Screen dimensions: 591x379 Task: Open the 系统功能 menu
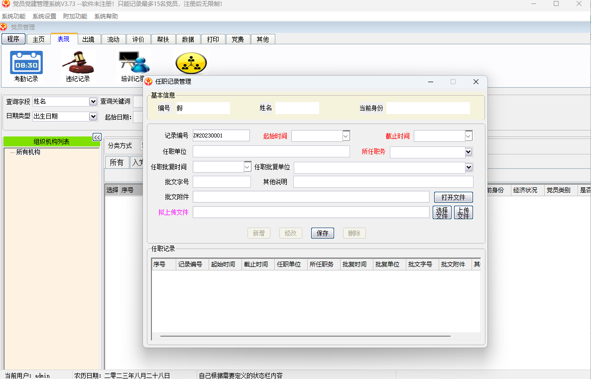pyautogui.click(x=13, y=16)
